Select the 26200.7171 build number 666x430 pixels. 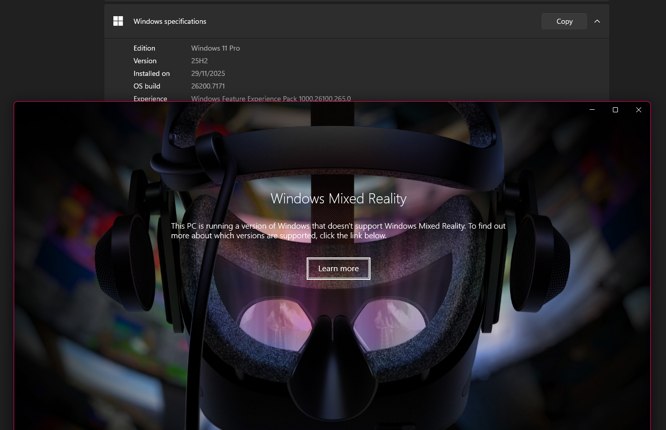208,86
